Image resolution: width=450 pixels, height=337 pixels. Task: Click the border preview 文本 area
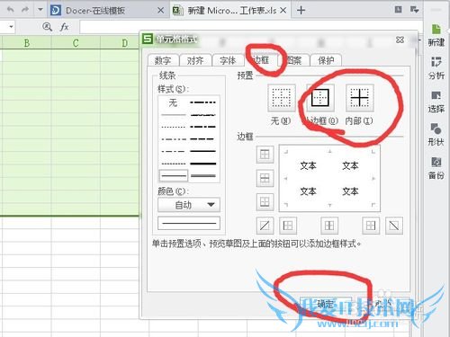329,178
